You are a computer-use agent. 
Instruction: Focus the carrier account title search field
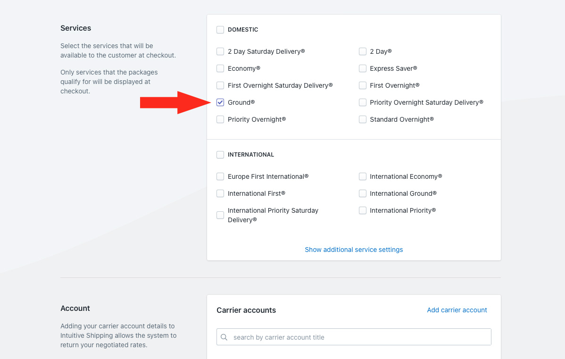pyautogui.click(x=358, y=337)
